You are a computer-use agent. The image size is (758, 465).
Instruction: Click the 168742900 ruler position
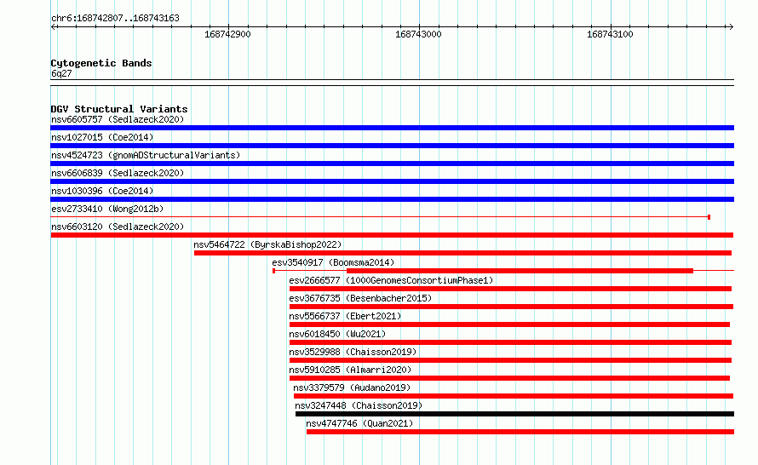[x=227, y=34]
